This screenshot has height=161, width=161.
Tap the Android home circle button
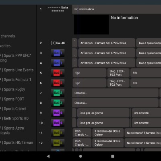pyautogui.click(x=80, y=156)
